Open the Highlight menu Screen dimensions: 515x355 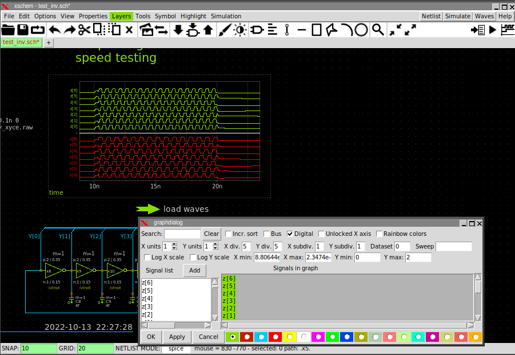tap(193, 16)
